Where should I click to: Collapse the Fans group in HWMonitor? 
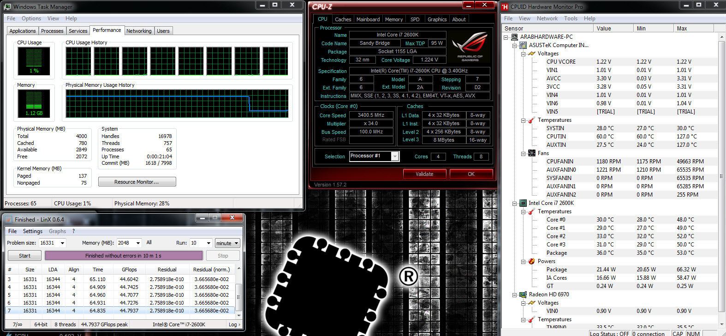[524, 153]
